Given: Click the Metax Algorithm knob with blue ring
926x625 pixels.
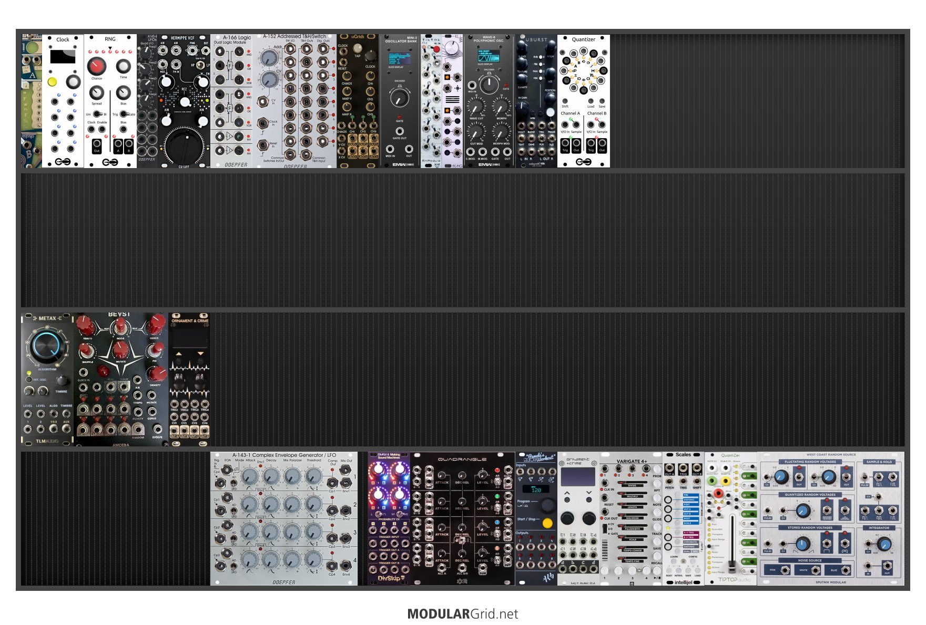Looking at the screenshot, I should [x=46, y=347].
